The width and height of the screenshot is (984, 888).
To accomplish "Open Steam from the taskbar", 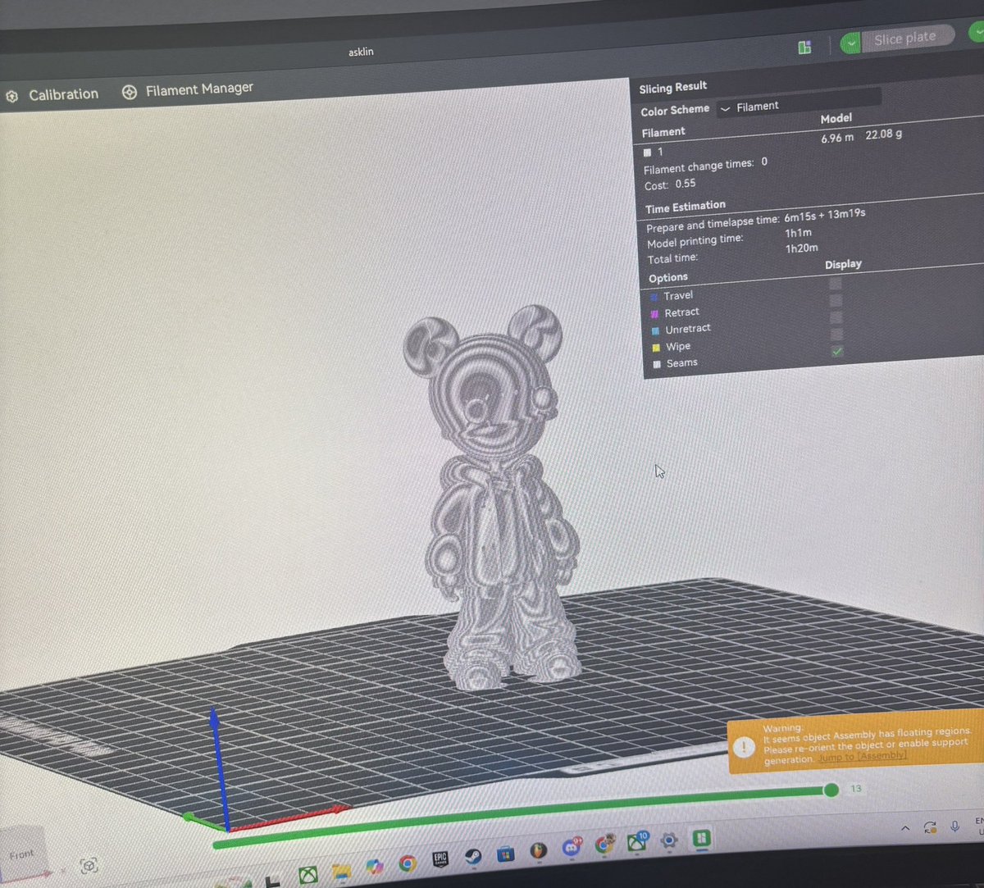I will (x=473, y=857).
